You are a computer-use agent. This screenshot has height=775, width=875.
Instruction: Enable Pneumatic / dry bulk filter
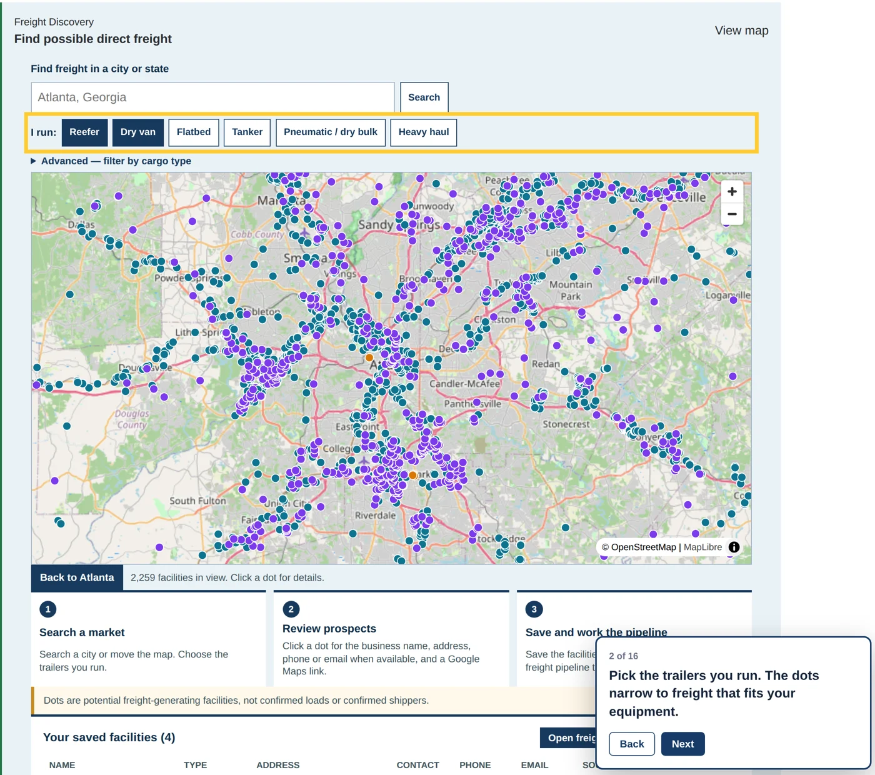pyautogui.click(x=331, y=132)
